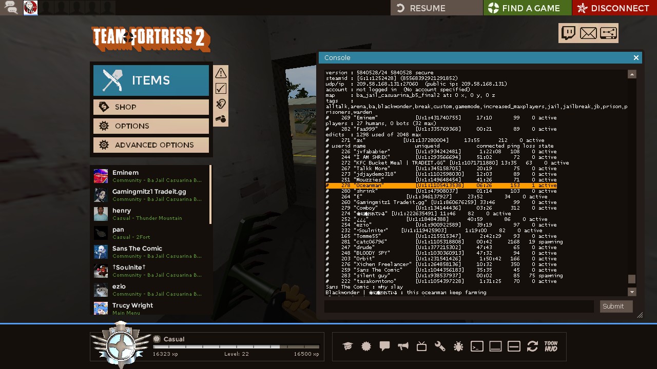Image resolution: width=657 pixels, height=369 pixels.
Task: Open the chat bubbles icon at top-left
Action: (x=11, y=7)
